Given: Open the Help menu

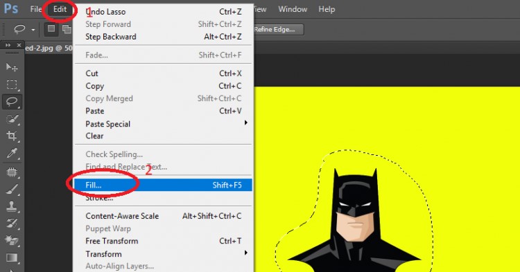Looking at the screenshot, I should (327, 9).
